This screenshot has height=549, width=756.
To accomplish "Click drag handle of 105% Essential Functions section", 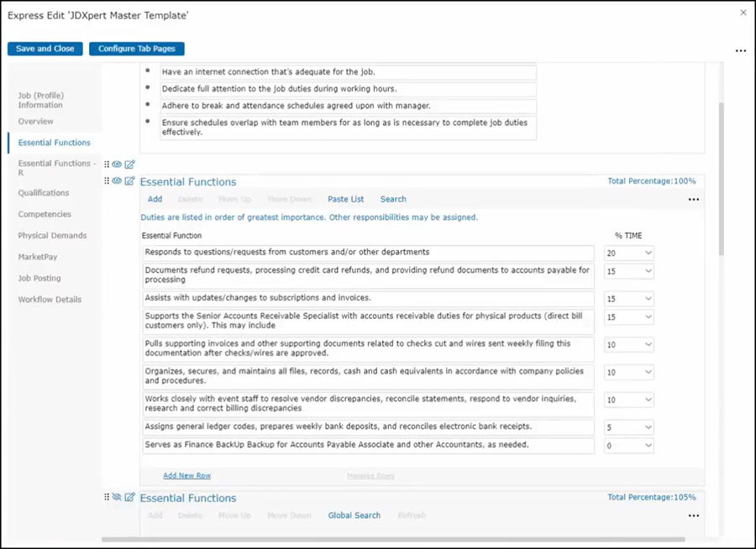I will [107, 498].
